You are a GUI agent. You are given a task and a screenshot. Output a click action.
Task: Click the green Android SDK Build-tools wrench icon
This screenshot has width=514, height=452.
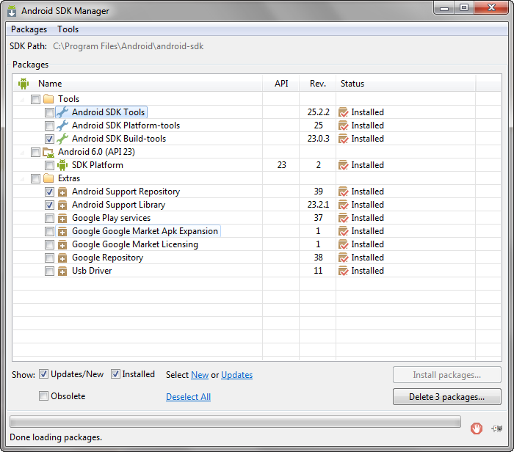click(62, 139)
